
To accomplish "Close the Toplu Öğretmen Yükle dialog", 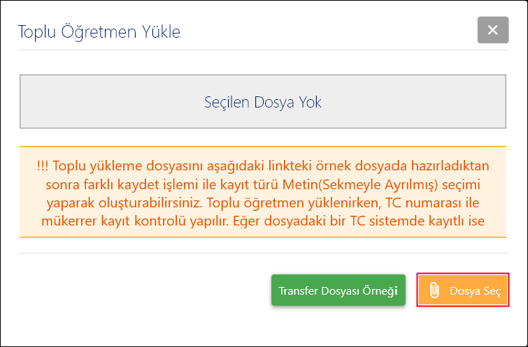I will coord(492,30).
